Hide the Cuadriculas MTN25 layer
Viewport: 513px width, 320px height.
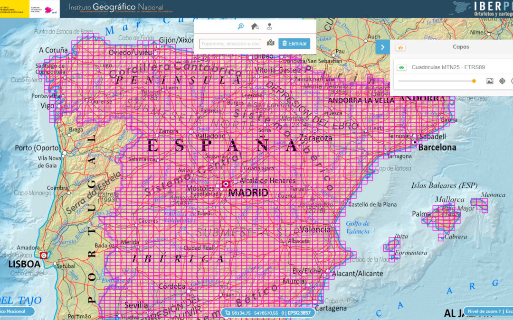coord(402,68)
